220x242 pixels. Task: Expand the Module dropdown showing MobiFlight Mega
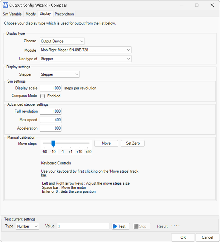tap(128, 50)
